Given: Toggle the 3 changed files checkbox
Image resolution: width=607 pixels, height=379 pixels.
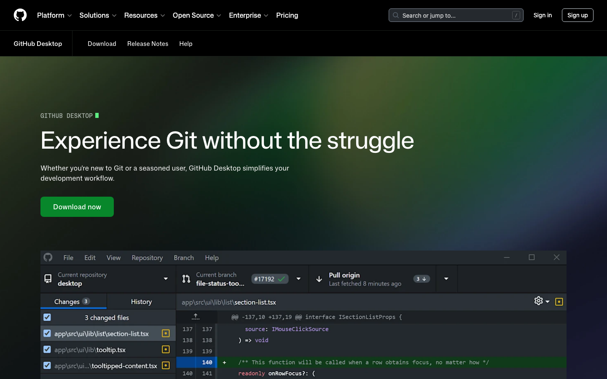Looking at the screenshot, I should tap(47, 317).
